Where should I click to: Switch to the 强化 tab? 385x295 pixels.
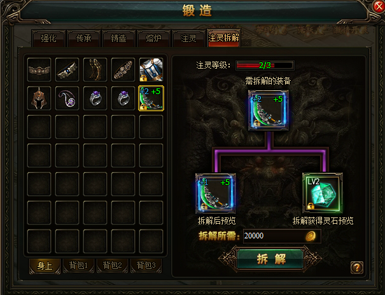[x=48, y=38]
